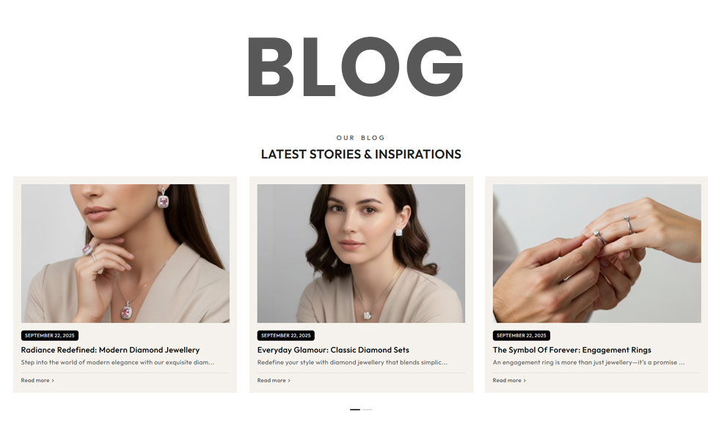The height and width of the screenshot is (440, 708).
Task: Select the first carousel pagination dash
Action: 355,409
